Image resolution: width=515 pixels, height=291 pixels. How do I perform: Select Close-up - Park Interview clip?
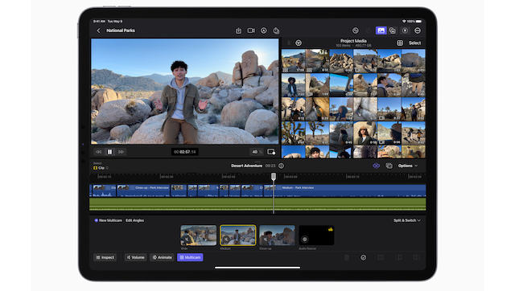click(x=143, y=191)
